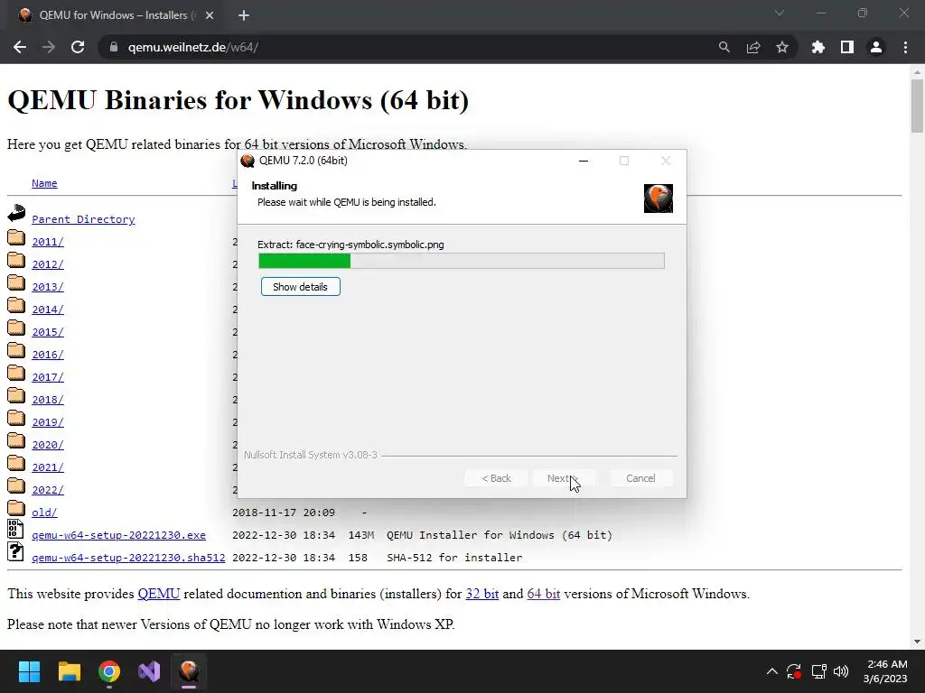Click the Parent Directory back-arrow icon

click(x=16, y=213)
